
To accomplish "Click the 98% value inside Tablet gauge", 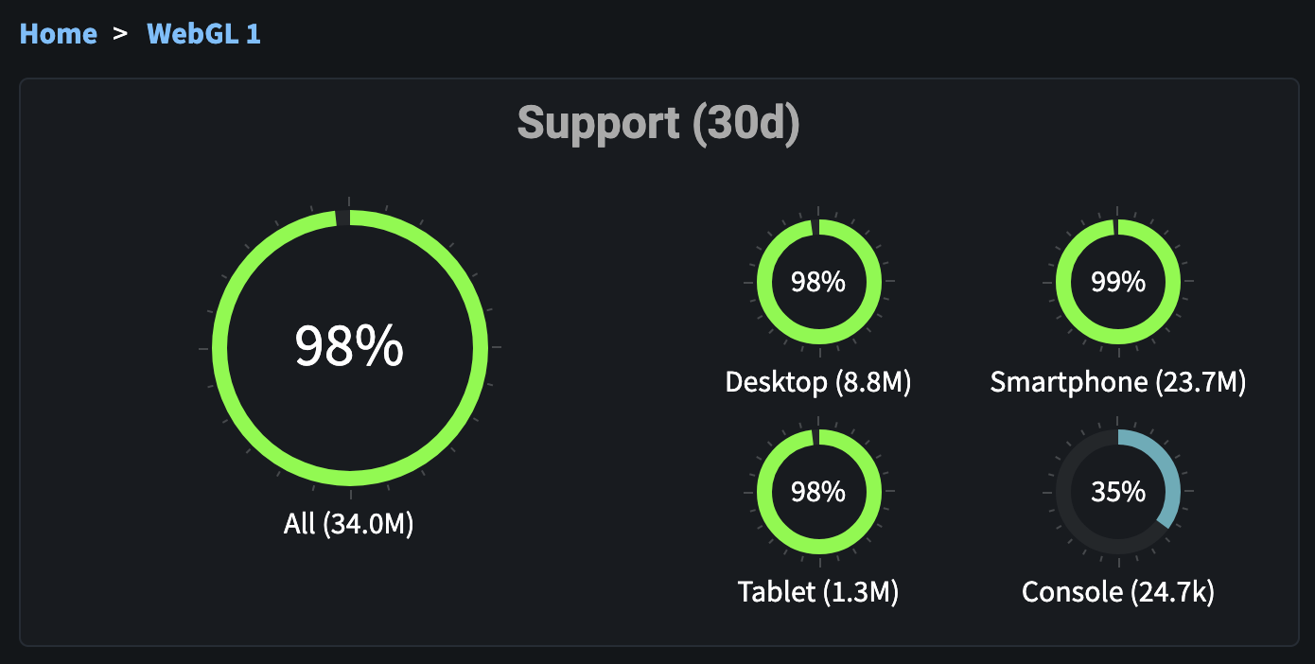I will point(818,492).
